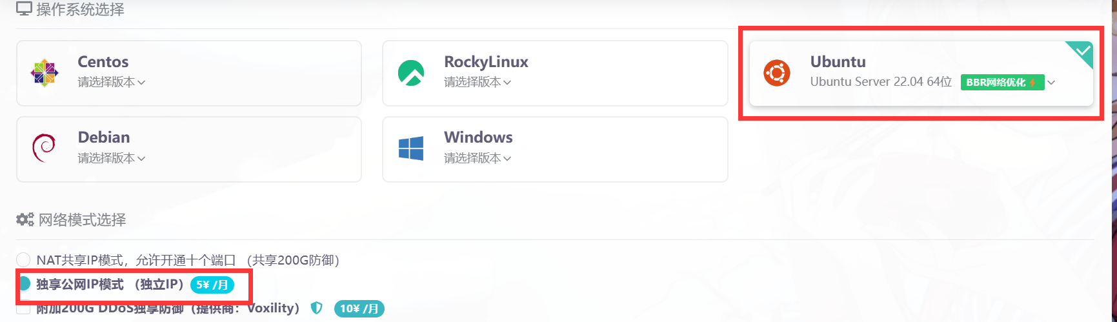
Task: Click the Windows logo icon
Action: click(x=411, y=148)
